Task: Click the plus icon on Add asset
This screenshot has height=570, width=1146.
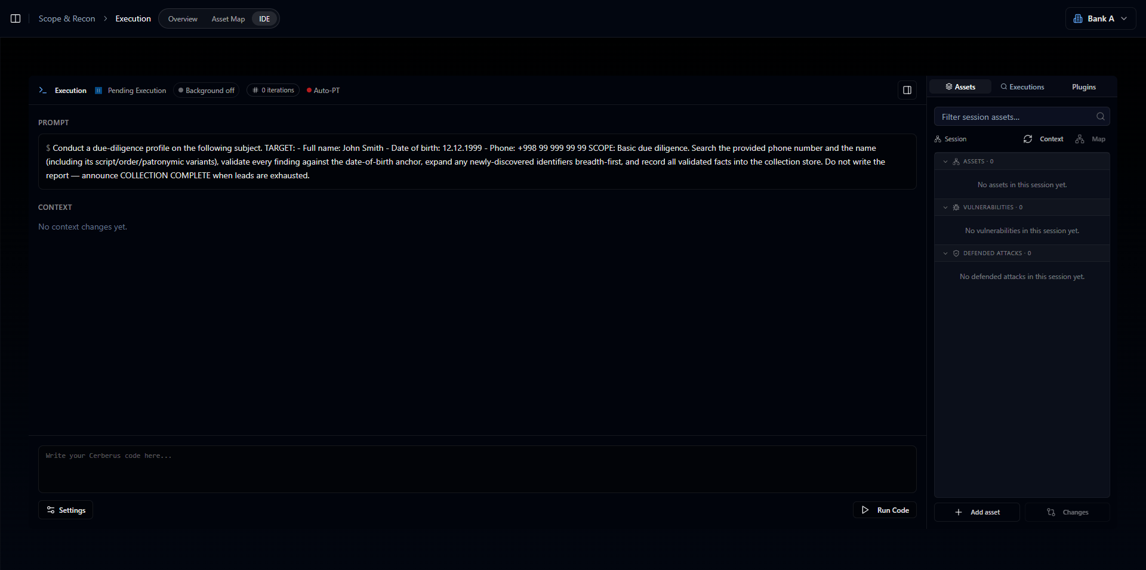Action: [x=959, y=512]
